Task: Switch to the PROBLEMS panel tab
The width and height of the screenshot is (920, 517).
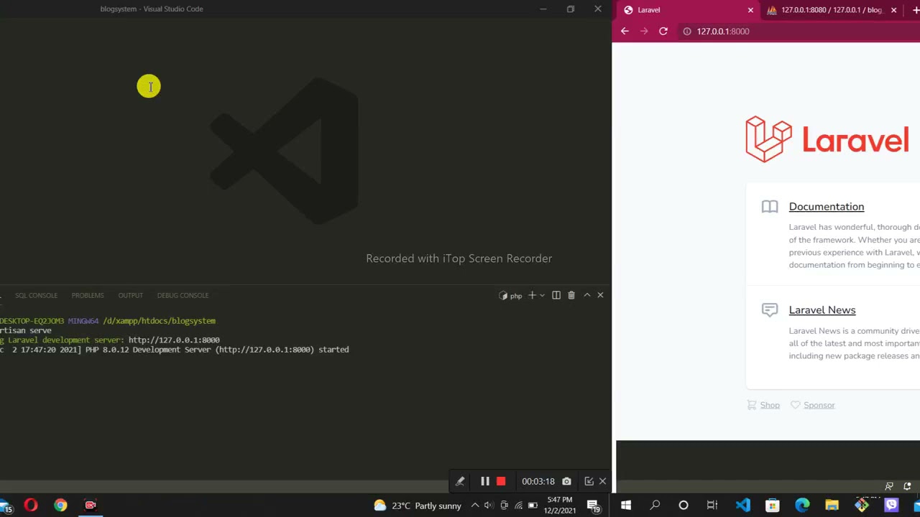Action: coord(88,295)
